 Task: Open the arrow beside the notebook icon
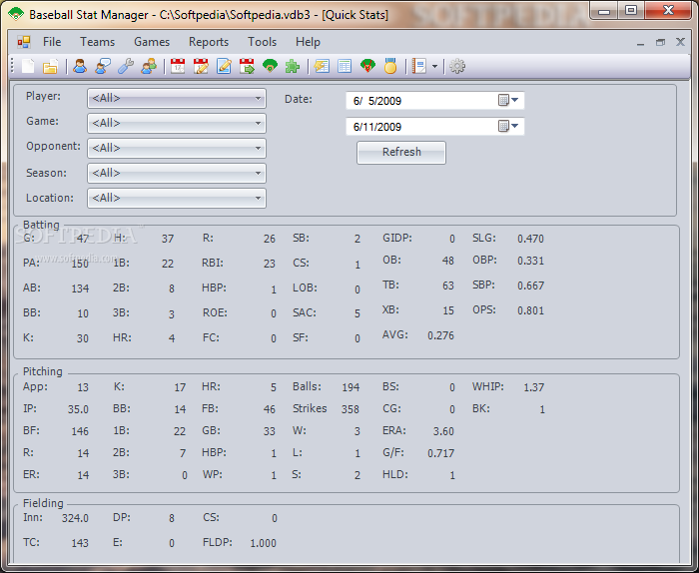pyautogui.click(x=434, y=67)
